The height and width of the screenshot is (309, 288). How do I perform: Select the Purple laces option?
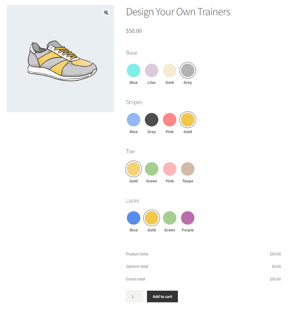(x=187, y=218)
